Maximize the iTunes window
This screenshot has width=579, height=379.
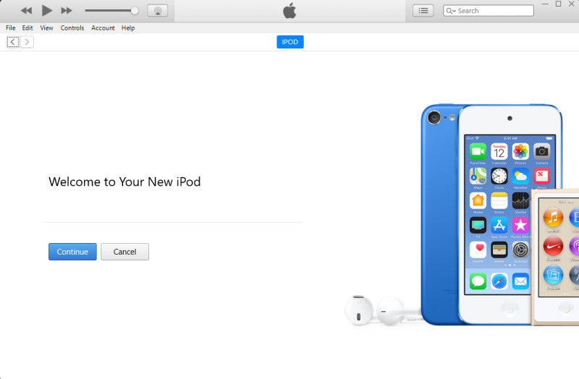(558, 4)
